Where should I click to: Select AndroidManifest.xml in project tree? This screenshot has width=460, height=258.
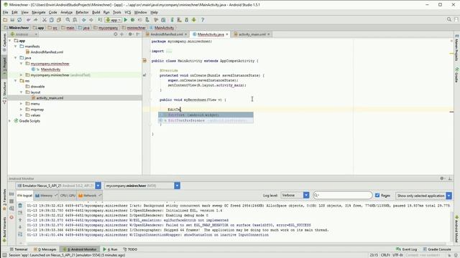point(47,52)
